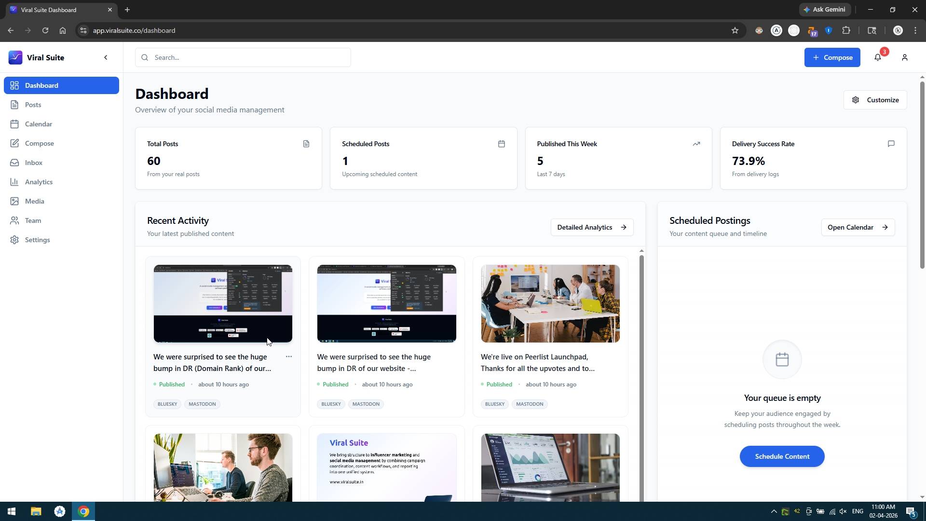This screenshot has height=521, width=926.
Task: Open the browser Extensions puzzle icon
Action: click(846, 30)
